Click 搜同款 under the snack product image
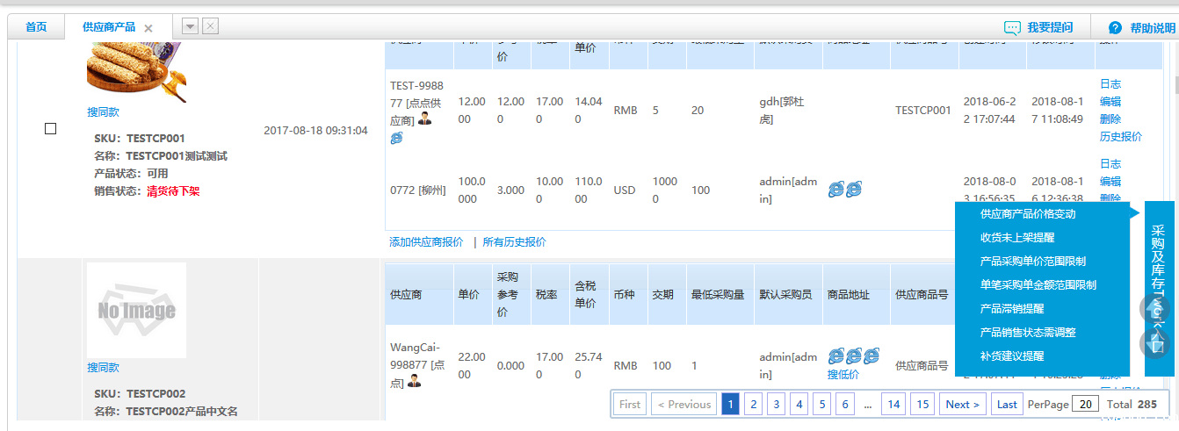1179x431 pixels. 103,112
